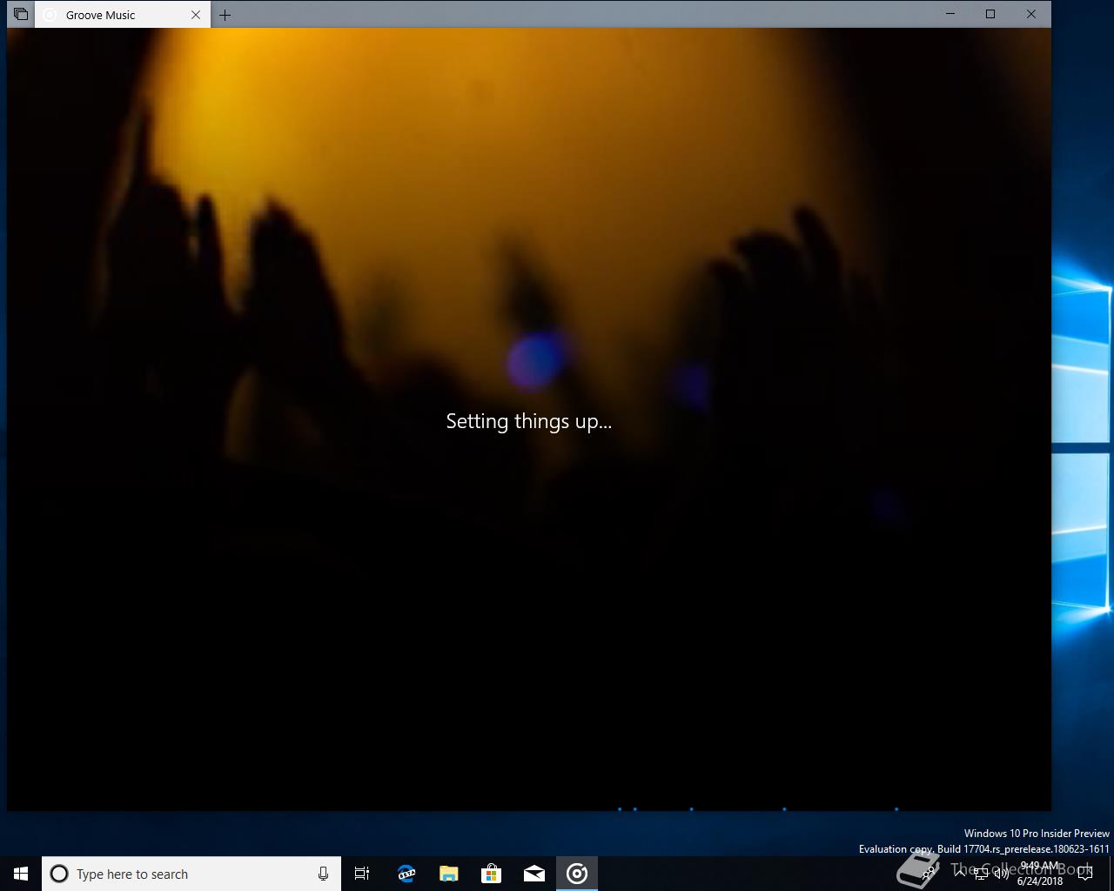Open the Windows Start menu
This screenshot has width=1114, height=891.
click(21, 874)
